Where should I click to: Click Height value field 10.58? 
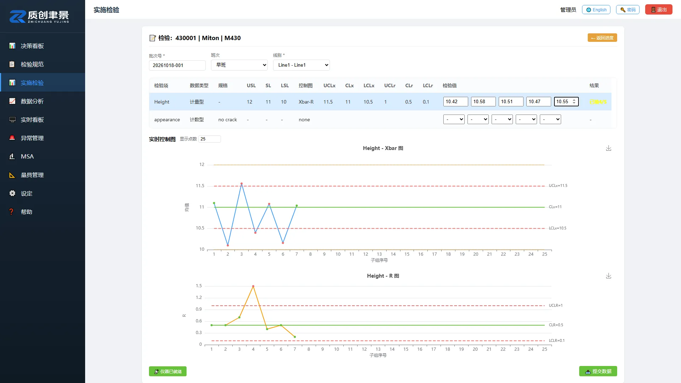click(483, 101)
